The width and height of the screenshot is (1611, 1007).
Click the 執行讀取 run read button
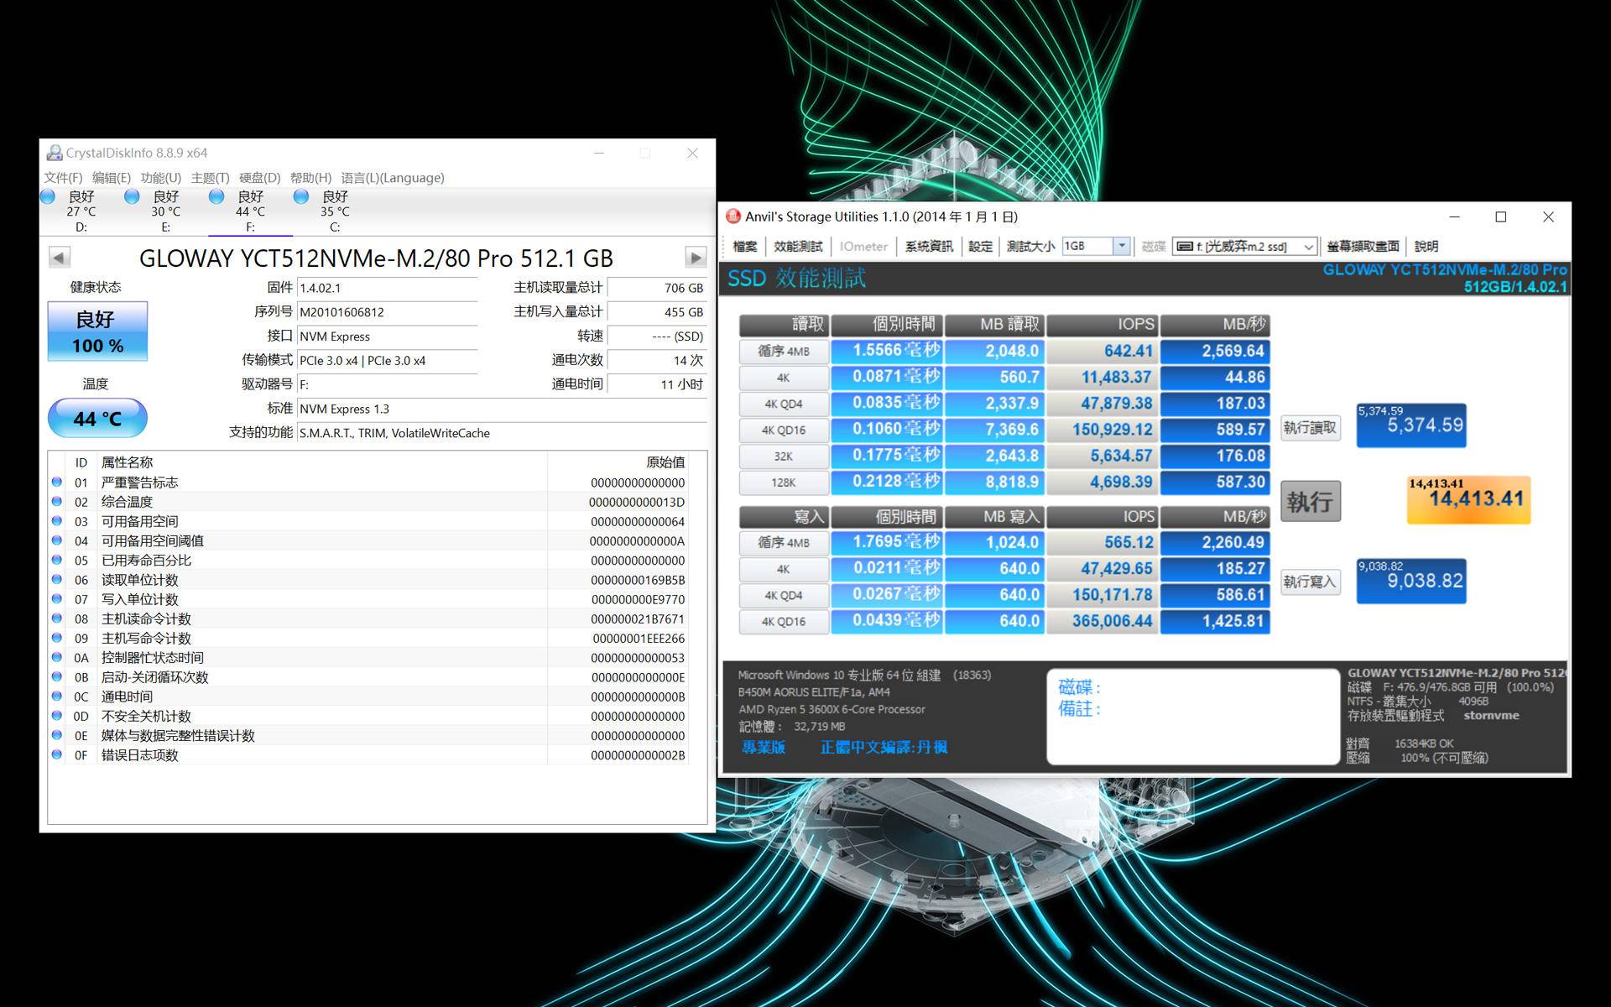tap(1310, 428)
